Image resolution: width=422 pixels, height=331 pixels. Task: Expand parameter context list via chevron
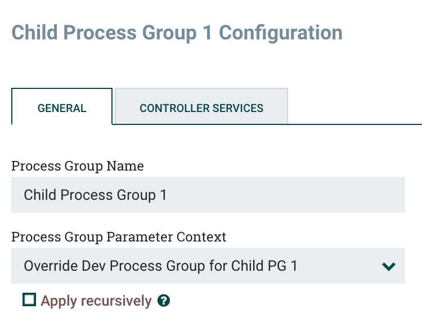coord(389,266)
